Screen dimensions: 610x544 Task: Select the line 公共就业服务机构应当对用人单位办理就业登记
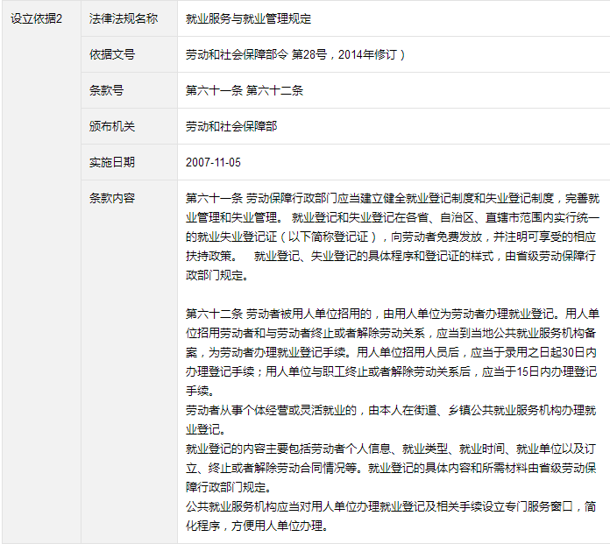391,506
